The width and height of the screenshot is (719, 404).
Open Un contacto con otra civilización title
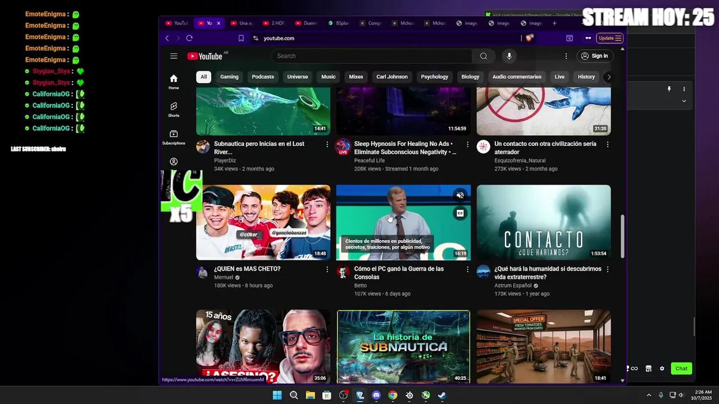click(545, 148)
